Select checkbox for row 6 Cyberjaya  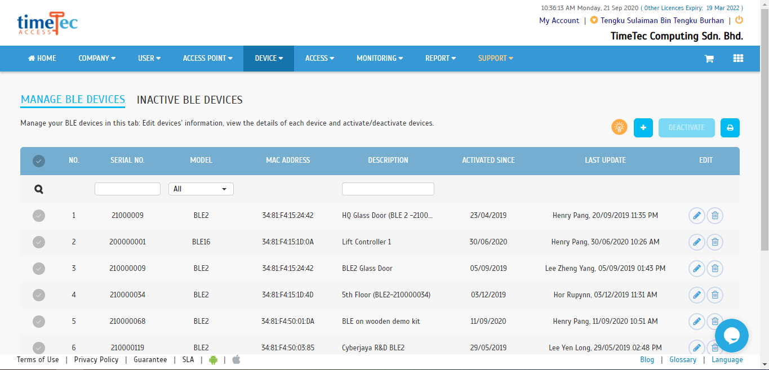pyautogui.click(x=38, y=347)
